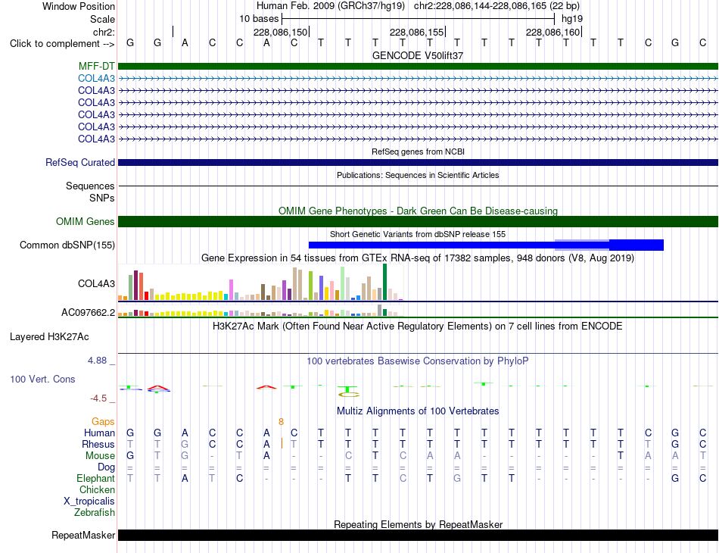Open the GENCODE V50lift37 track title
This screenshot has width=719, height=553.
tap(418, 55)
